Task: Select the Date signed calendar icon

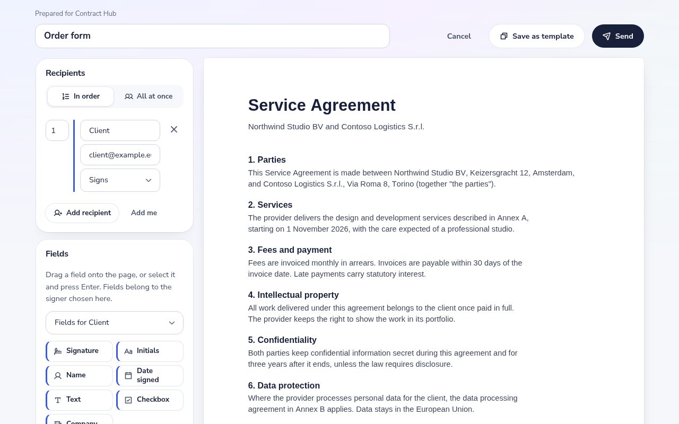Action: coord(128,375)
